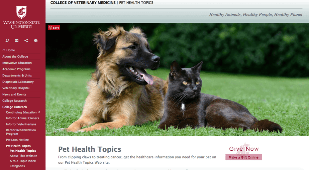Screen dimensions: 309x170
Task: Visit the Pet Loss Hotline link
Action: click(x=17, y=140)
